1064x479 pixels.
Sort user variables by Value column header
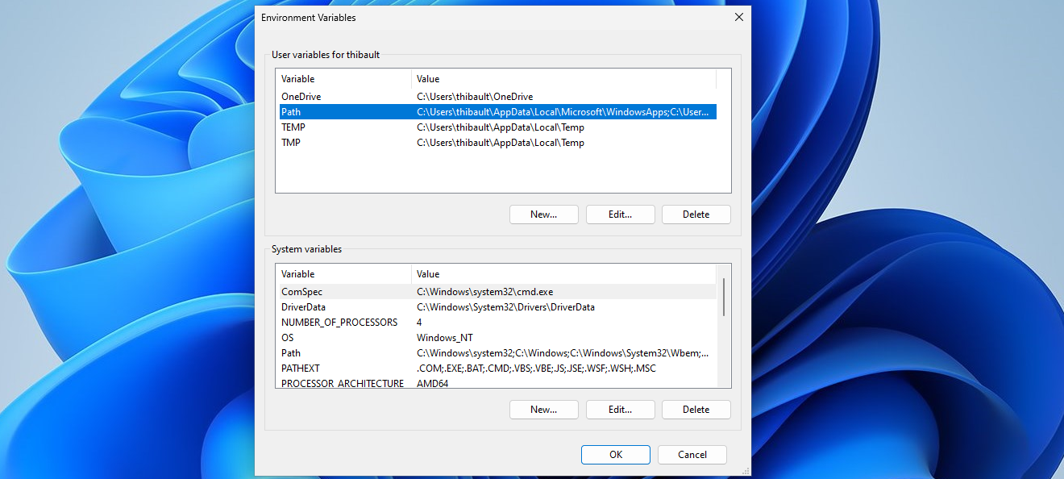click(563, 79)
